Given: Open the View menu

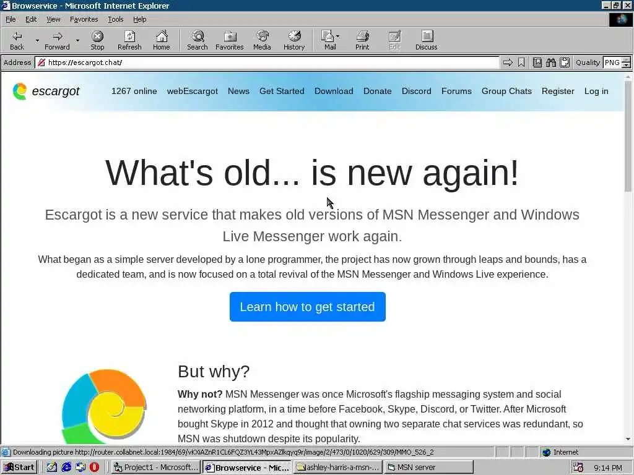Looking at the screenshot, I should (x=53, y=19).
